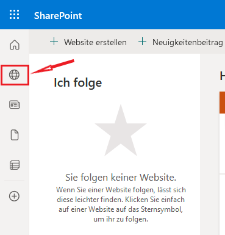Click the white card below orange thumbnail
Image resolution: width=225 pixels, height=235 pixels.
pyautogui.click(x=222, y=143)
